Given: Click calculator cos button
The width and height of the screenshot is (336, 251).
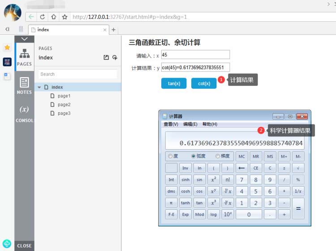Looking at the screenshot, I should point(199,191).
